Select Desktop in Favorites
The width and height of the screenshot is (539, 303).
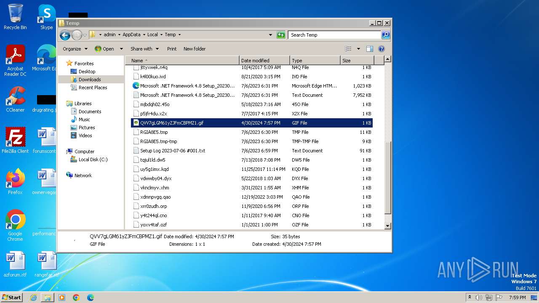click(x=87, y=72)
